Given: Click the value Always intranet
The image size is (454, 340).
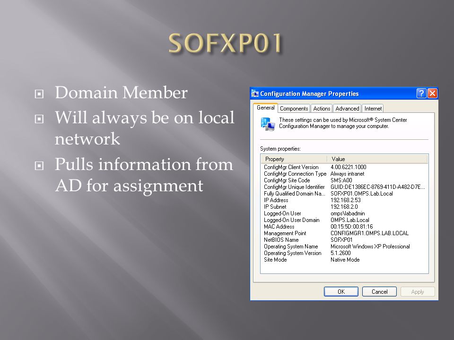Looking at the screenshot, I should [x=348, y=174].
